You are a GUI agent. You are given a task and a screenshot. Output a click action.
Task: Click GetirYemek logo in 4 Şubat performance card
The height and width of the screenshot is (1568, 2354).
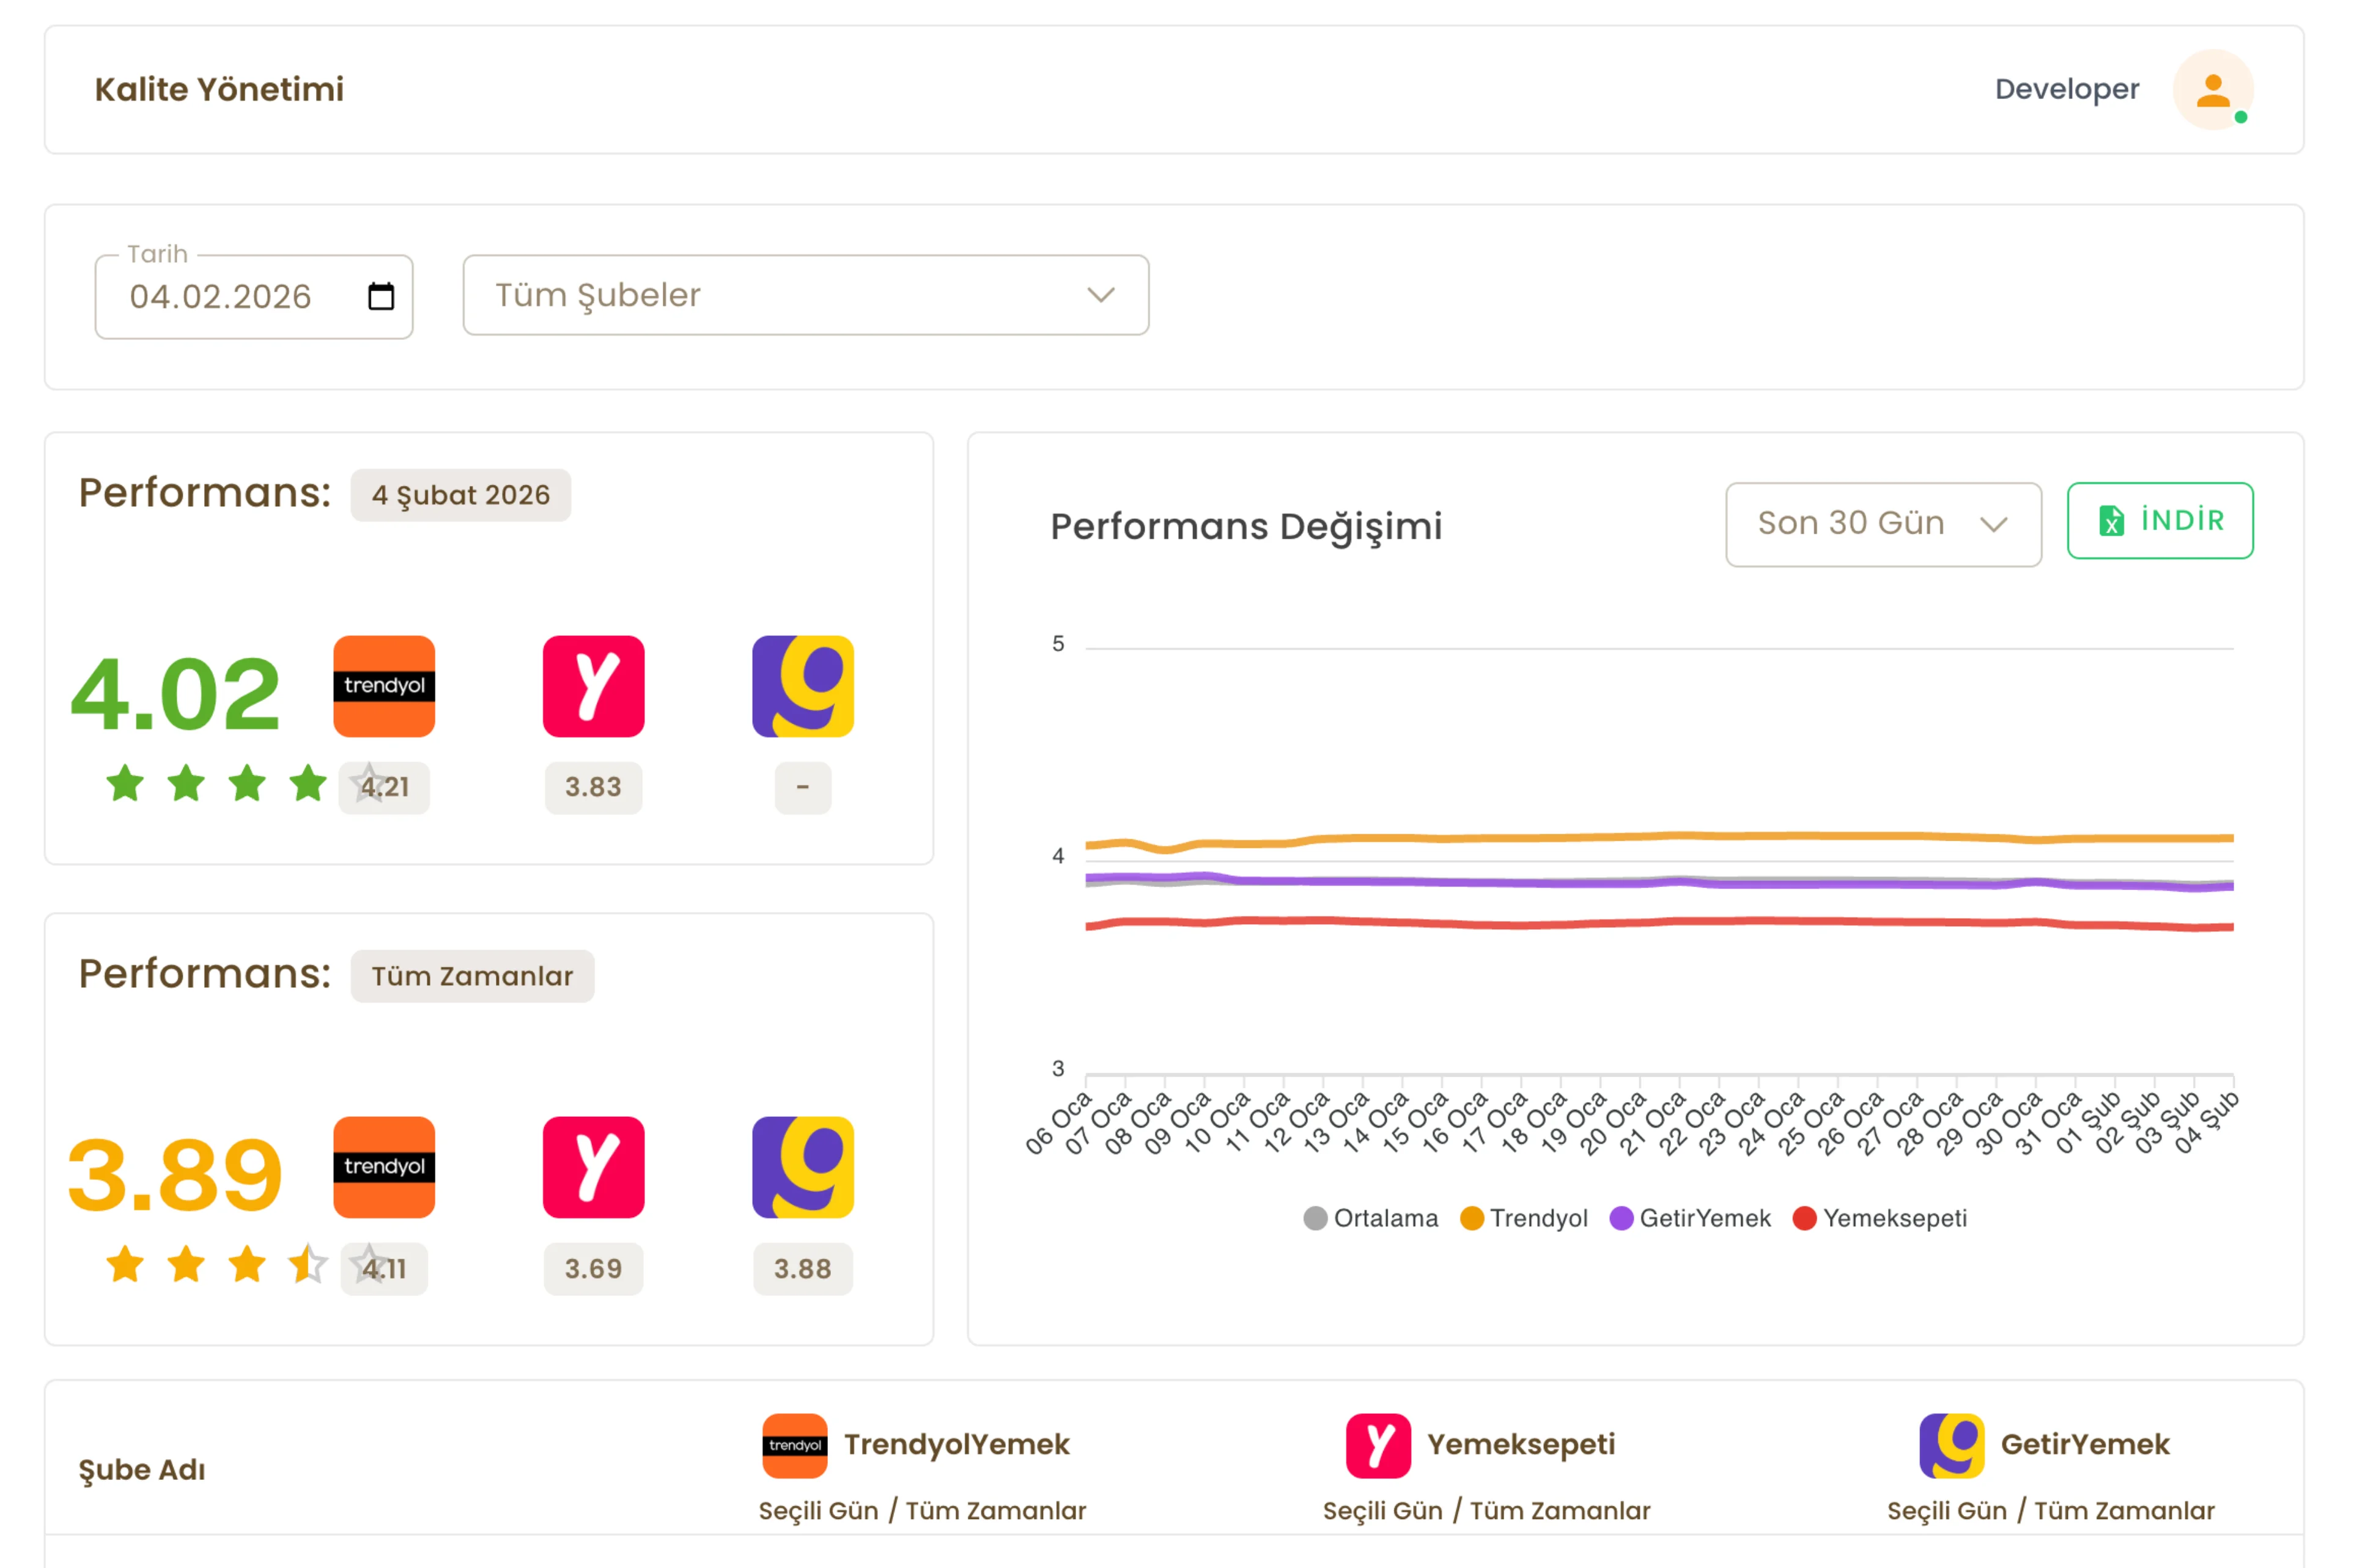[x=802, y=686]
